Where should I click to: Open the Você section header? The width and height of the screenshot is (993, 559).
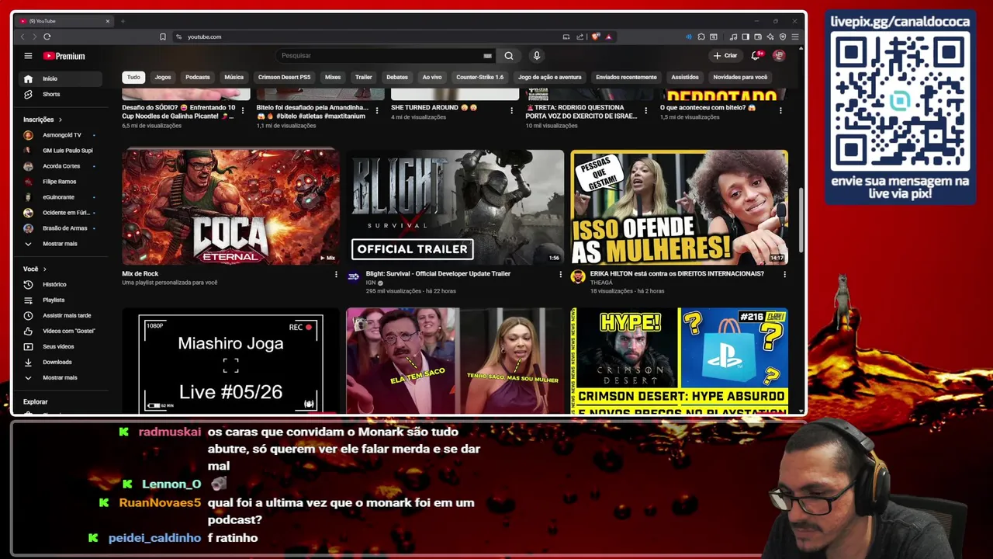click(35, 269)
